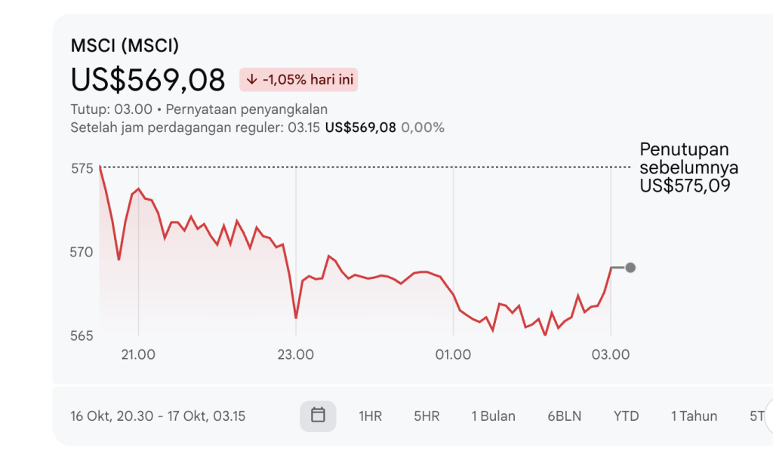The width and height of the screenshot is (773, 460).
Task: Click the 16 Okt - 17 Okt date range text
Action: tap(158, 416)
